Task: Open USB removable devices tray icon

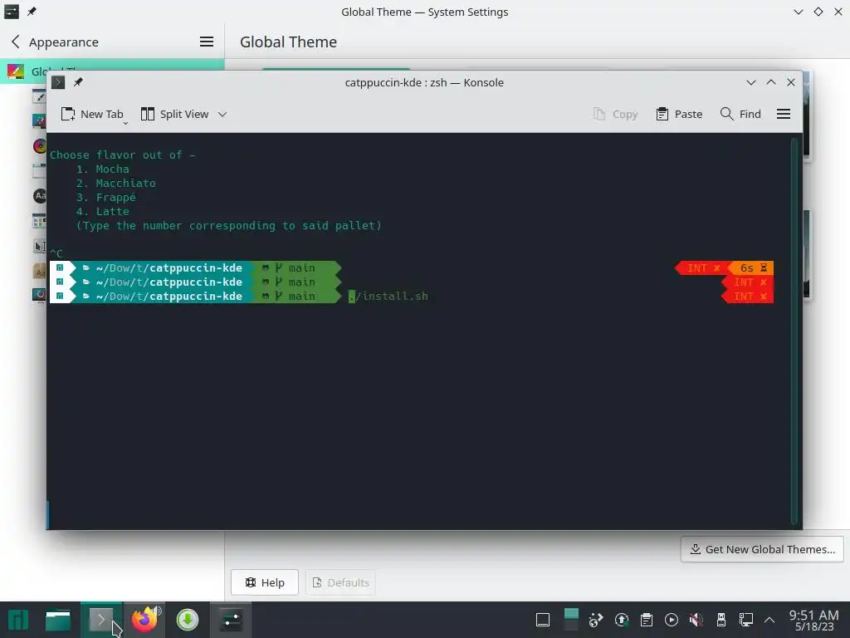Action: (721, 620)
